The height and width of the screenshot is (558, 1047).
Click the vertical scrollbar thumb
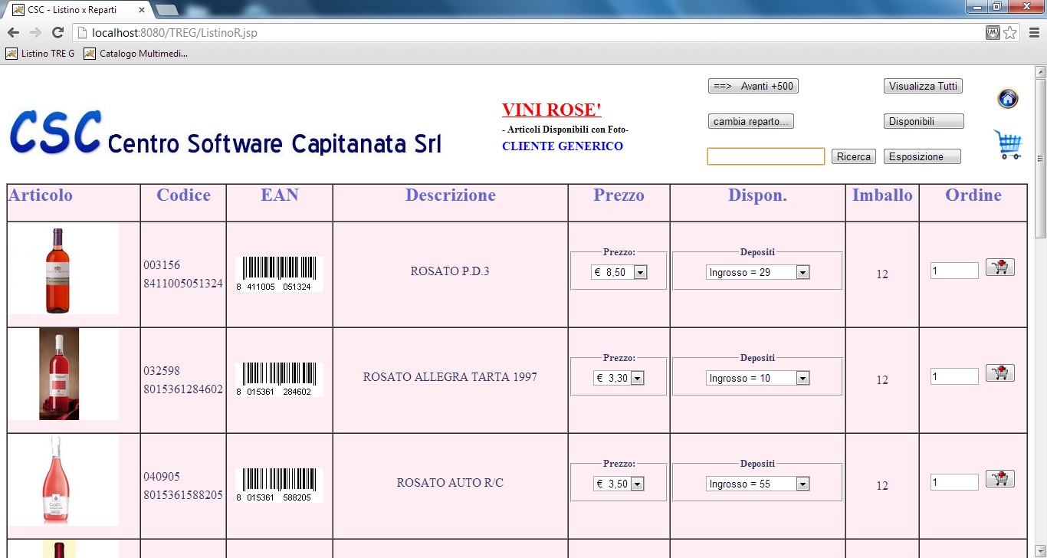click(1040, 158)
